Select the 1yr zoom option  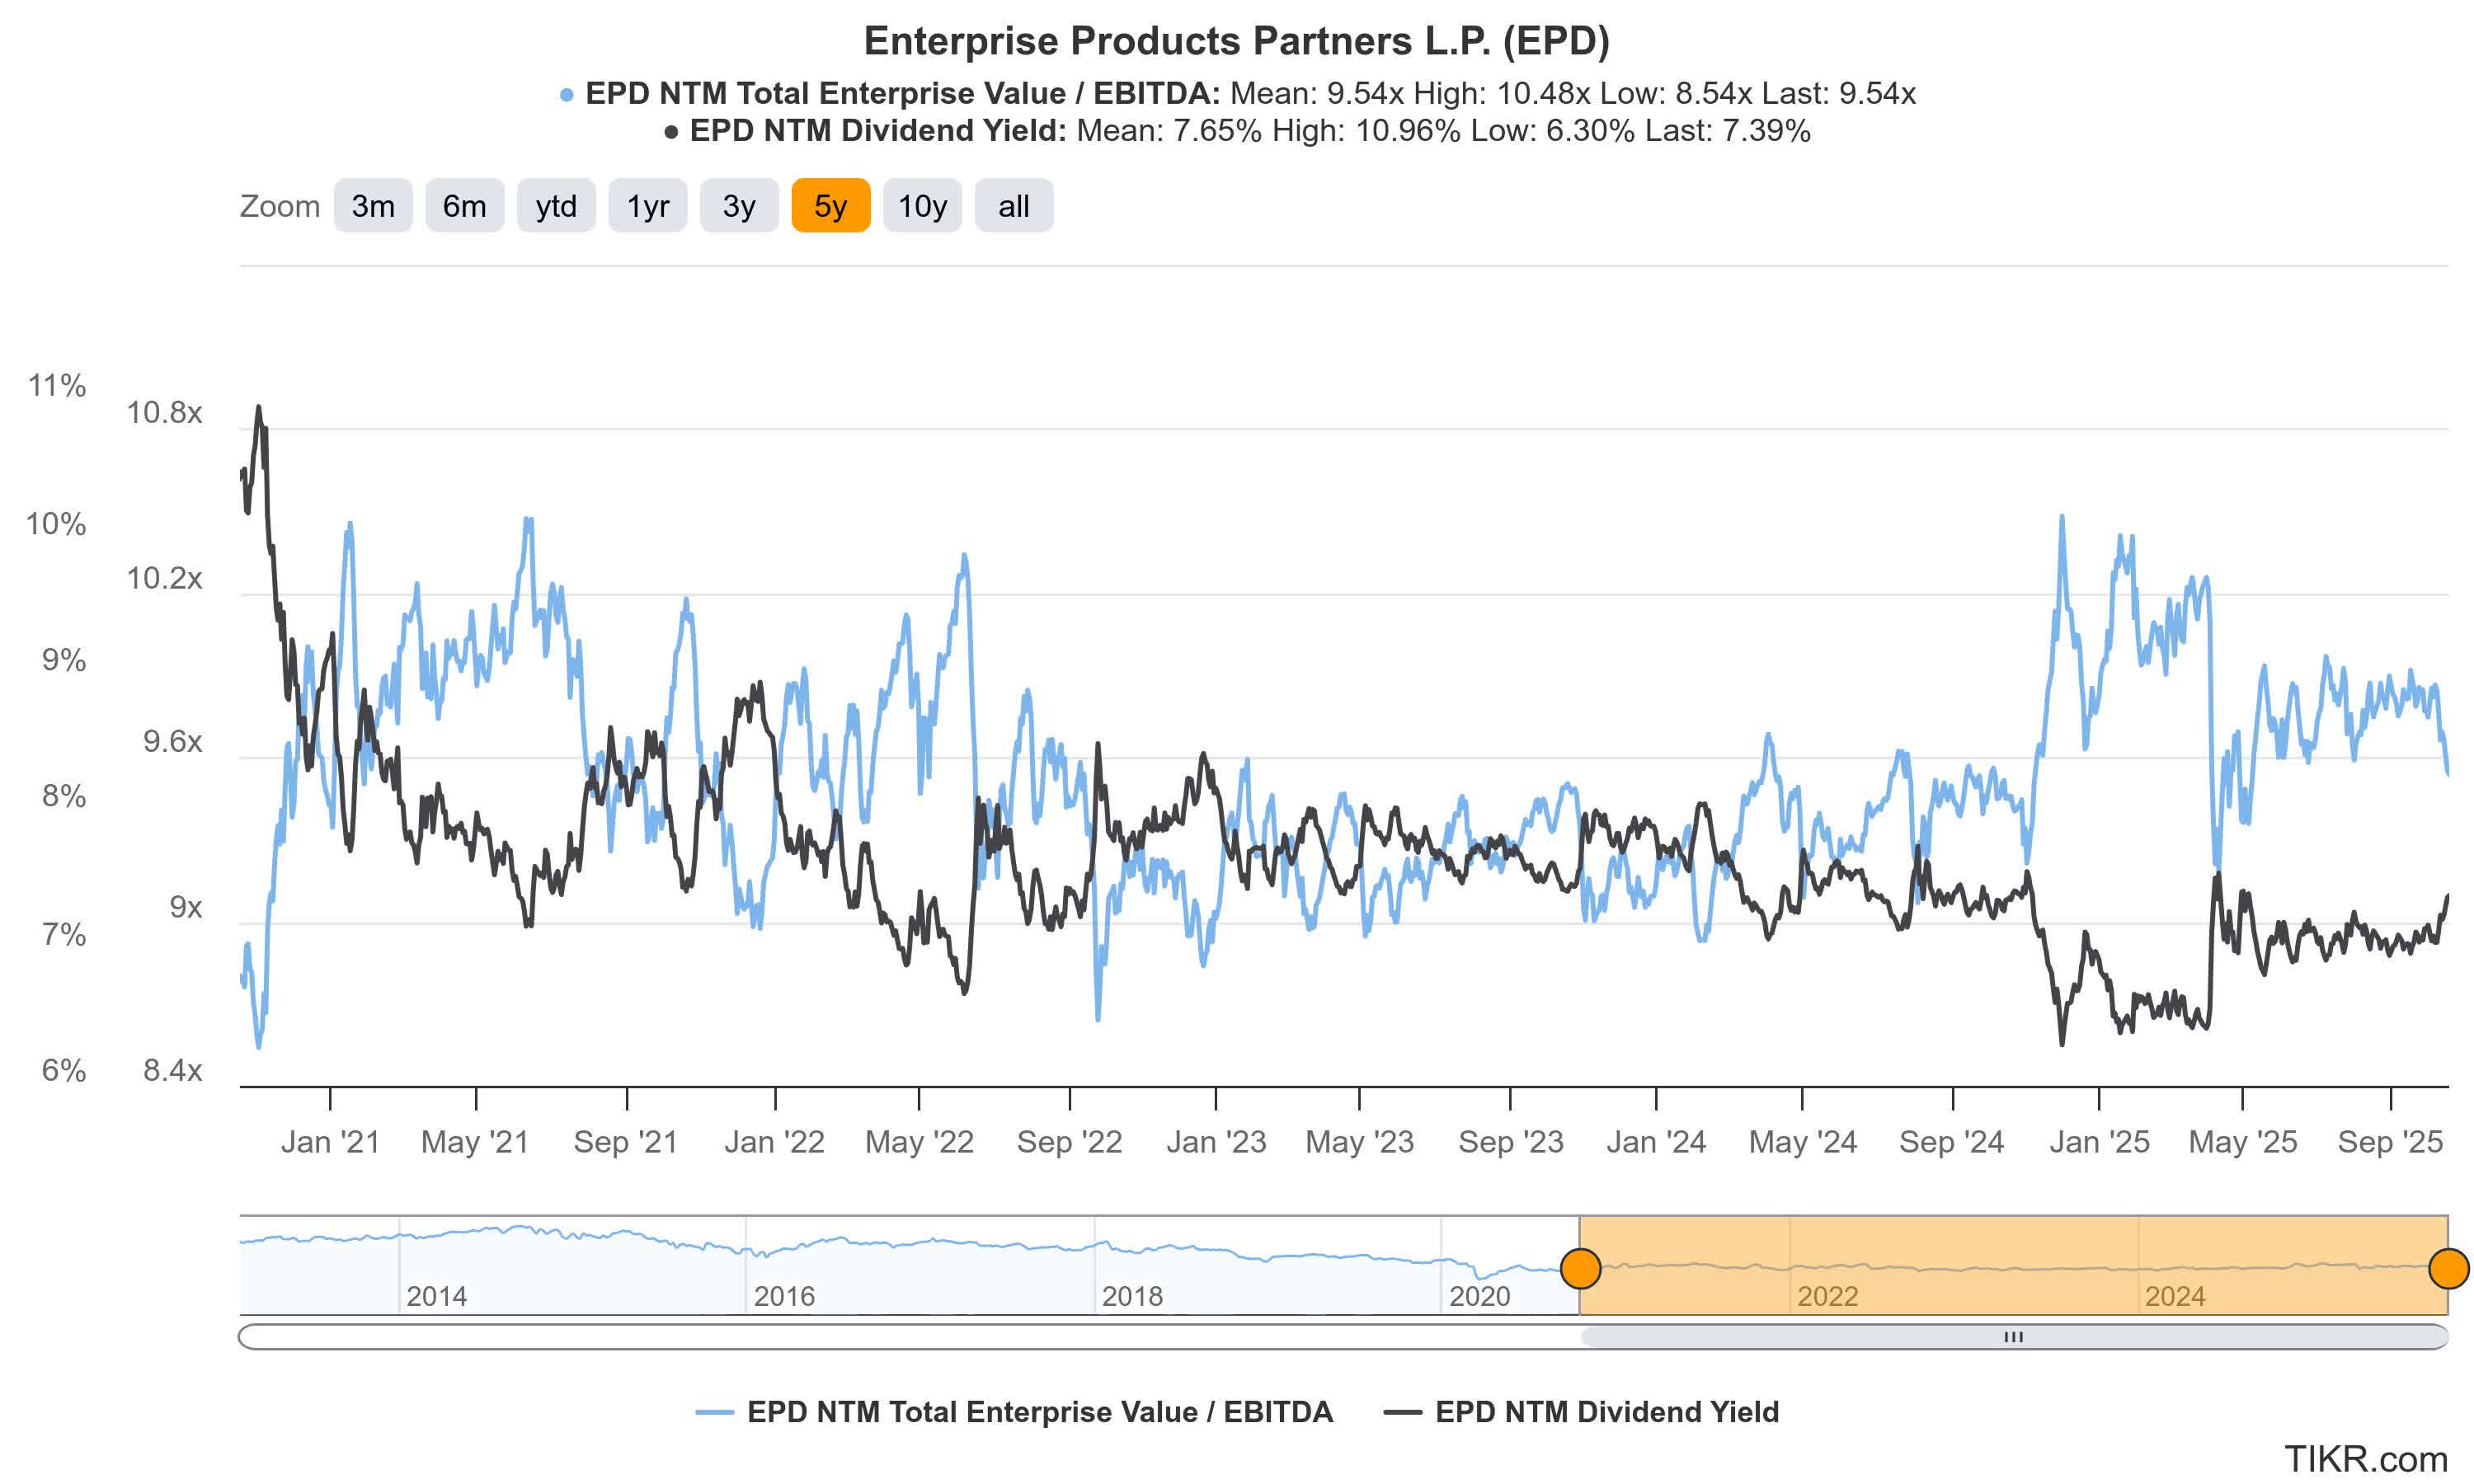(x=648, y=206)
